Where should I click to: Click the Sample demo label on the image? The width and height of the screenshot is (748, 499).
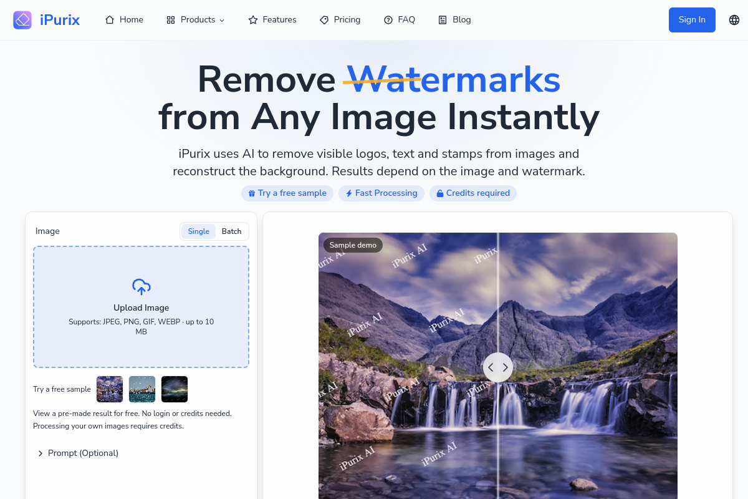coord(353,245)
